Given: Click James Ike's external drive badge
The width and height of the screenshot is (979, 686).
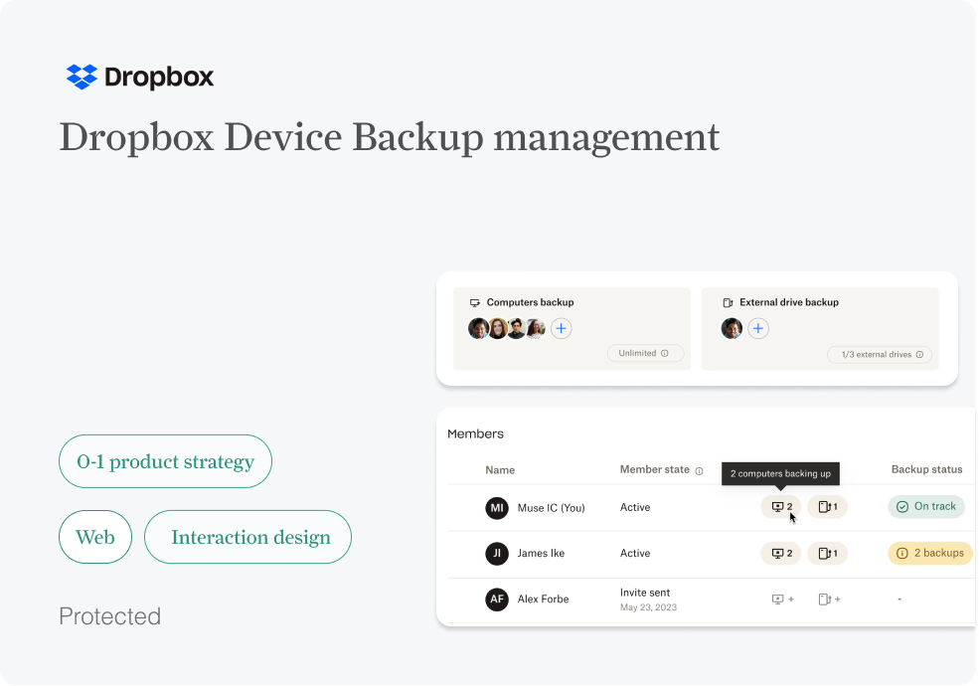Looking at the screenshot, I should pyautogui.click(x=827, y=553).
